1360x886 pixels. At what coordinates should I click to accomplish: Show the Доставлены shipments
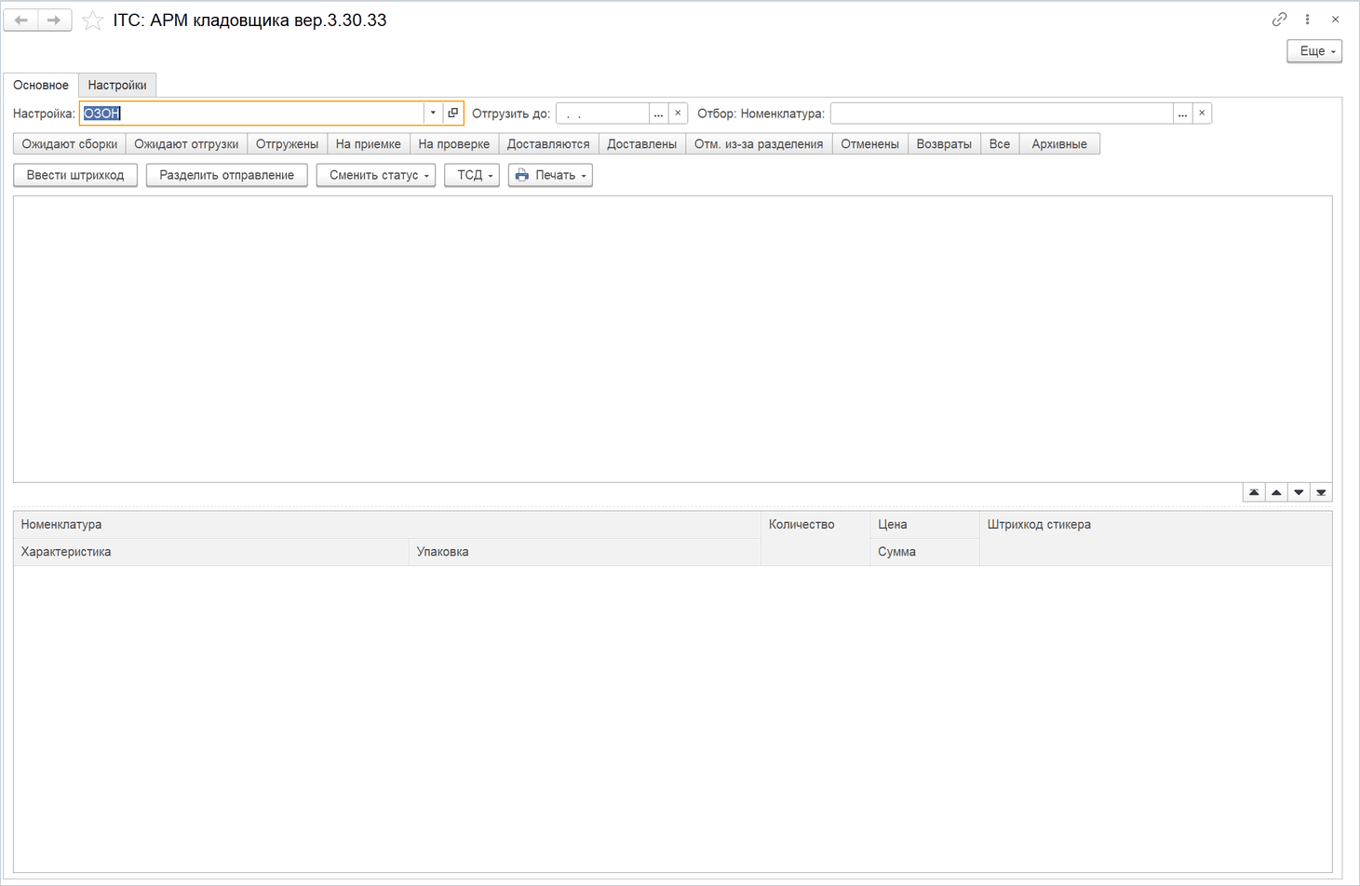click(x=641, y=144)
